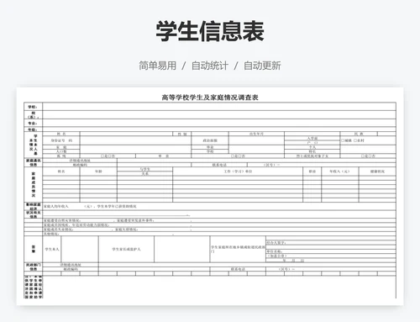Click the 学校 row label

pyautogui.click(x=33, y=107)
